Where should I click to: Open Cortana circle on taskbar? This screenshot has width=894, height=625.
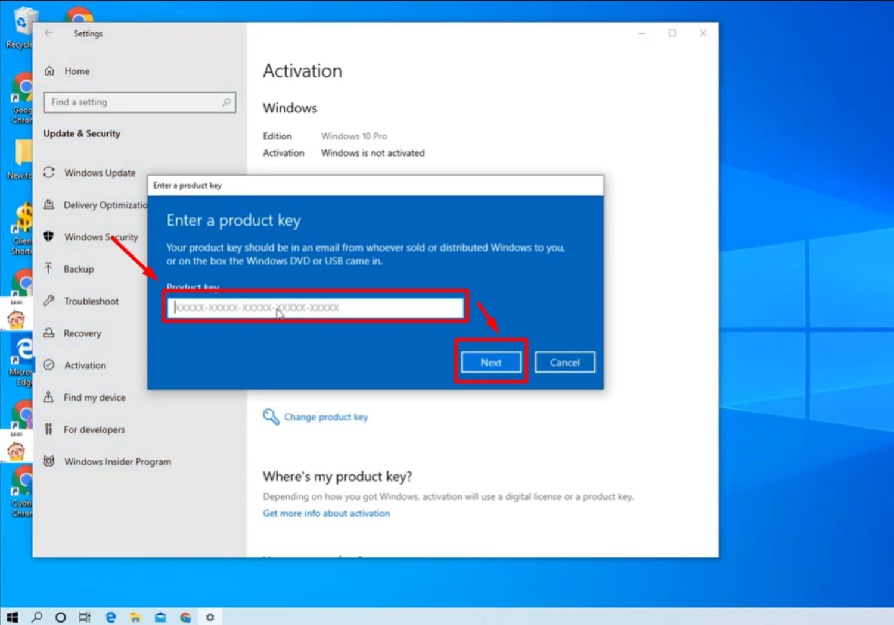tap(61, 617)
